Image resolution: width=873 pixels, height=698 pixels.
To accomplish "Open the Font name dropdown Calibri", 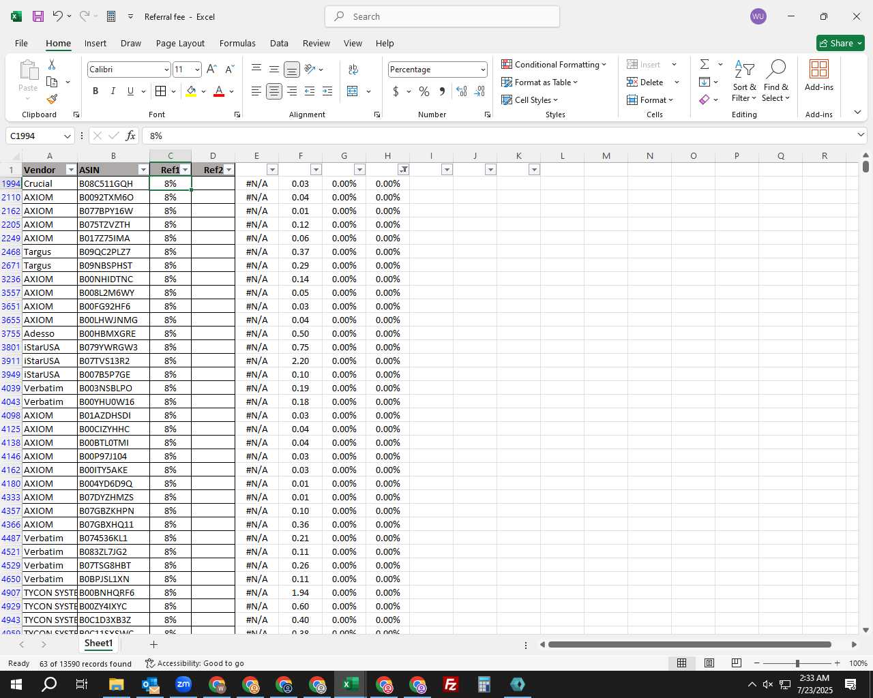I will pos(166,70).
